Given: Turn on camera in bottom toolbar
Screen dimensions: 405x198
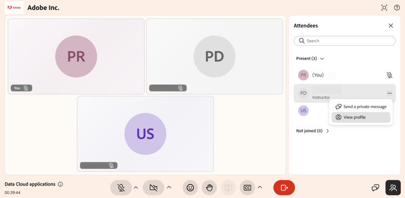Looking at the screenshot, I should point(153,187).
